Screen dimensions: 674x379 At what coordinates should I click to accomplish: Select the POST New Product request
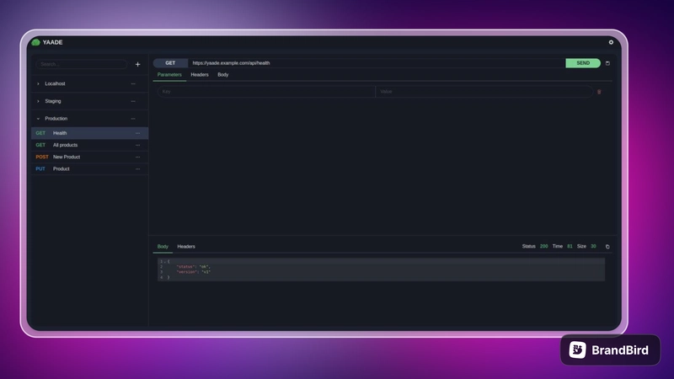pyautogui.click(x=90, y=157)
